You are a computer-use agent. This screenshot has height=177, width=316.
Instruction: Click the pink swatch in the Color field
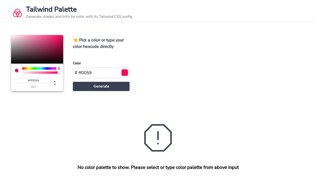coord(125,73)
